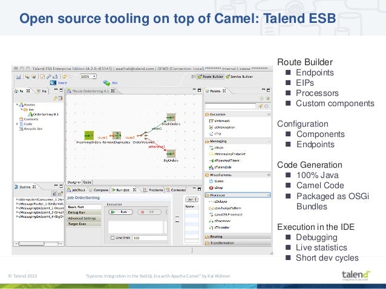Pick cProcessor from the palette

coord(220,221)
